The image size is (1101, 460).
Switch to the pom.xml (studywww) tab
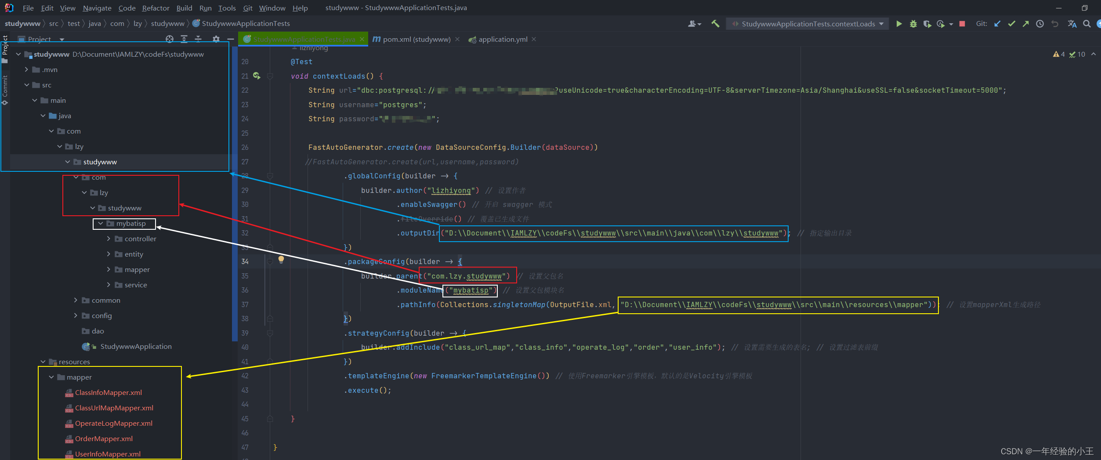click(x=416, y=39)
